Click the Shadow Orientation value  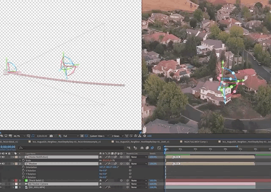[108, 167]
